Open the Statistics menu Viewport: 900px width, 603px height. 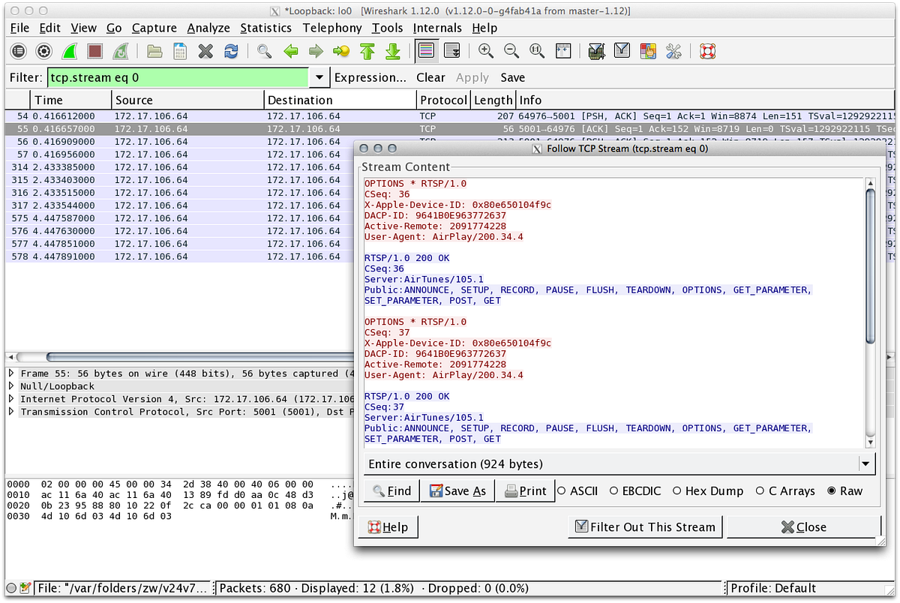click(x=265, y=28)
